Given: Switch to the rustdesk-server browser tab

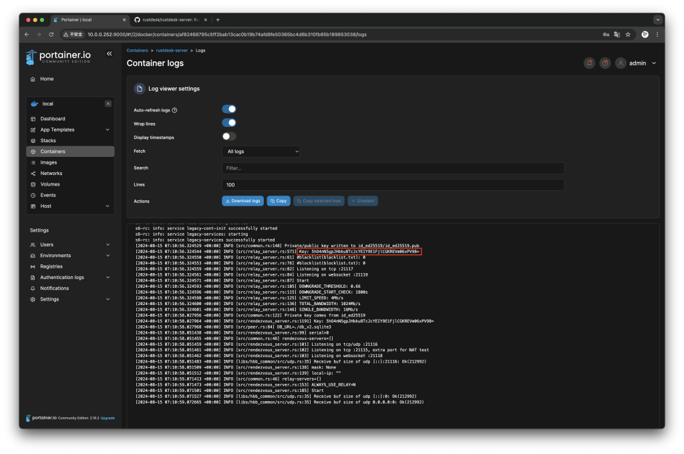Looking at the screenshot, I should (x=170, y=20).
